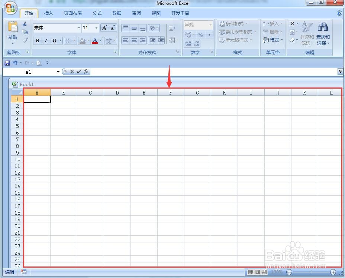Screen dimensions: 345x278
Task: Click the AutoSum sigma icon
Action: pos(292,23)
